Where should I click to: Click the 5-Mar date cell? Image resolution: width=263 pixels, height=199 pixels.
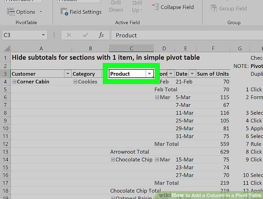pyautogui.click(x=183, y=97)
